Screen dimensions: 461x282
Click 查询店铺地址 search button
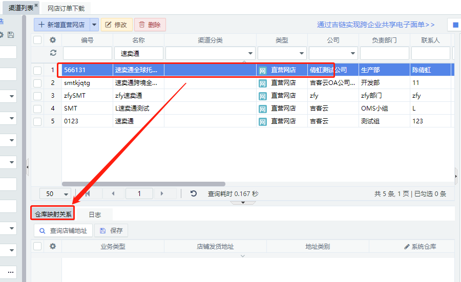tap(64, 230)
